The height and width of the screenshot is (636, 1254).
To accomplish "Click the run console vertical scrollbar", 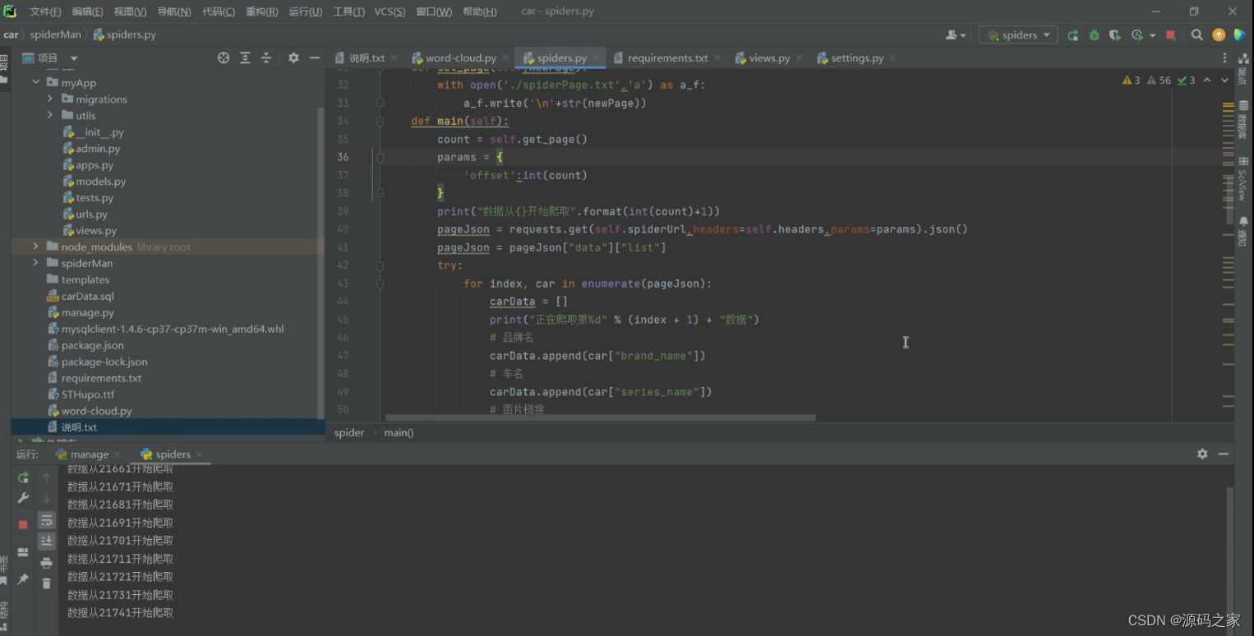I will pyautogui.click(x=1229, y=559).
